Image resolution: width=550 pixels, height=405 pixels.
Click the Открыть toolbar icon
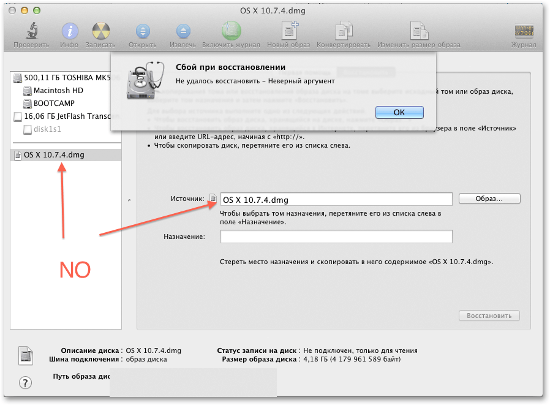click(x=143, y=31)
